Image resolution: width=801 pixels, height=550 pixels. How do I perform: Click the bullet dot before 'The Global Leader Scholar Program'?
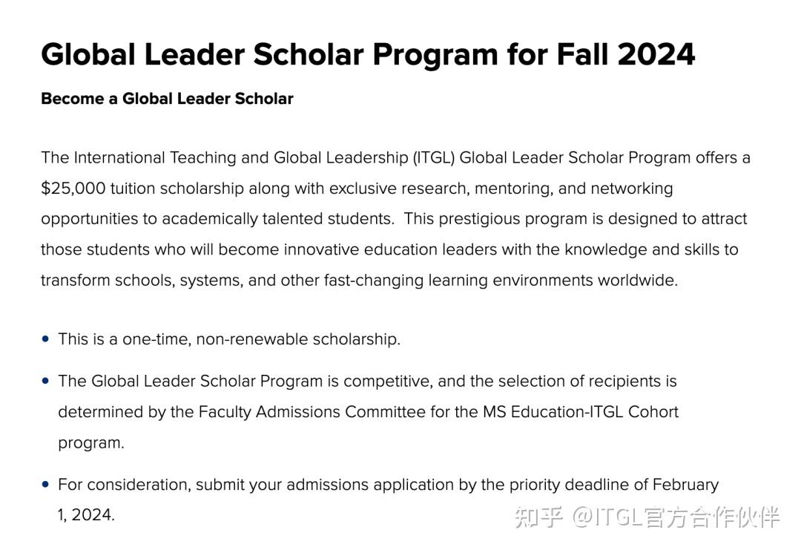pyautogui.click(x=46, y=381)
